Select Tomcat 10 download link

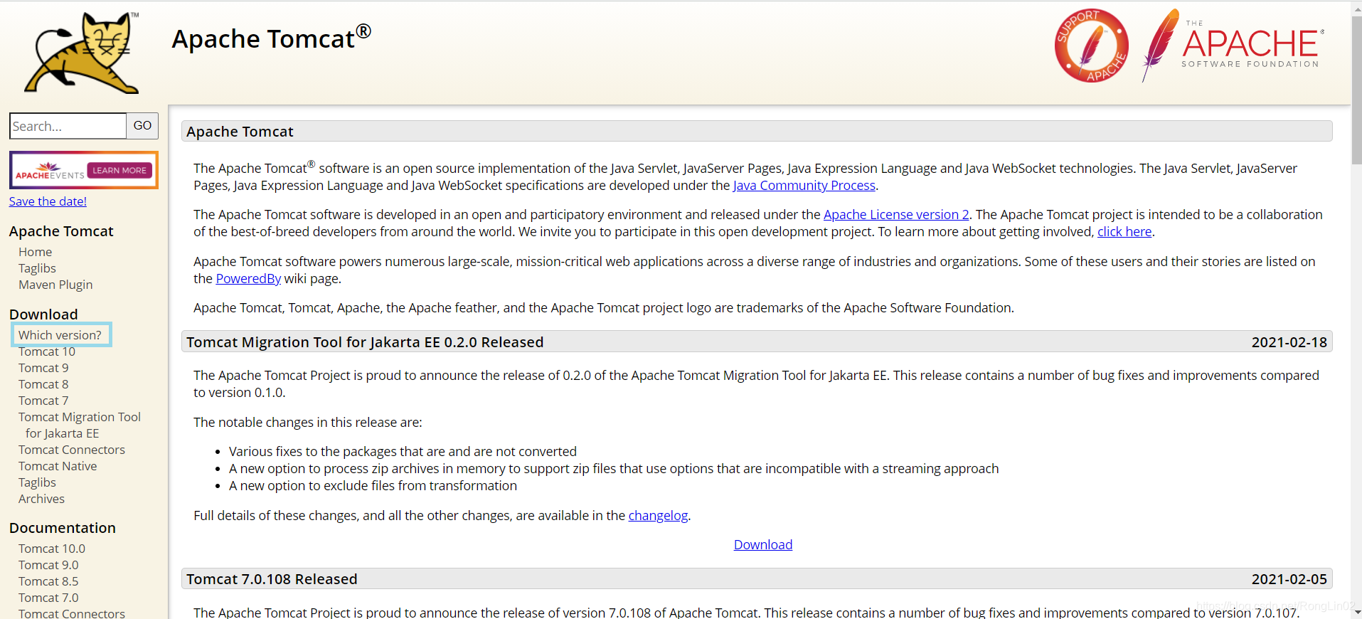(47, 351)
